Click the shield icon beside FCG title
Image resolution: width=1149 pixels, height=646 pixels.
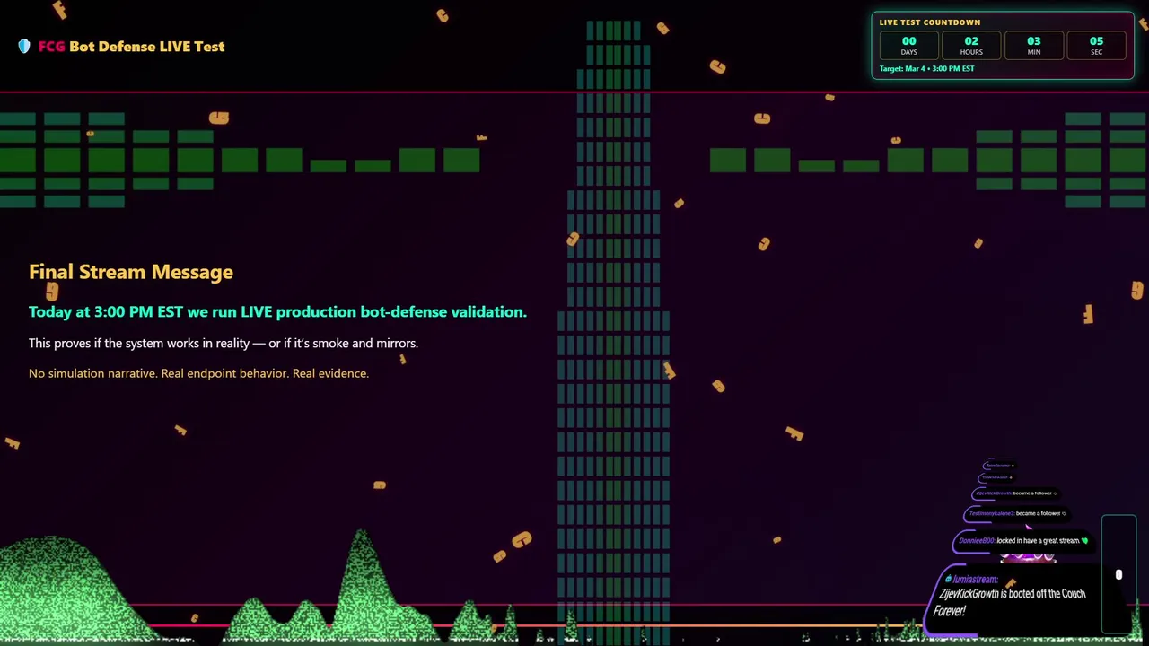[24, 47]
